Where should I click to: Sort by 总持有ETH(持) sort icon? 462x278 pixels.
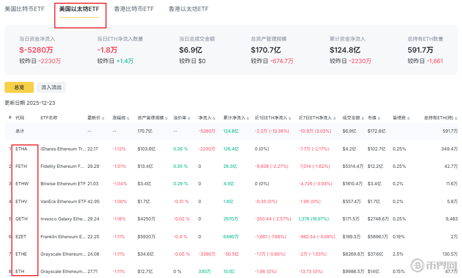pyautogui.click(x=456, y=118)
